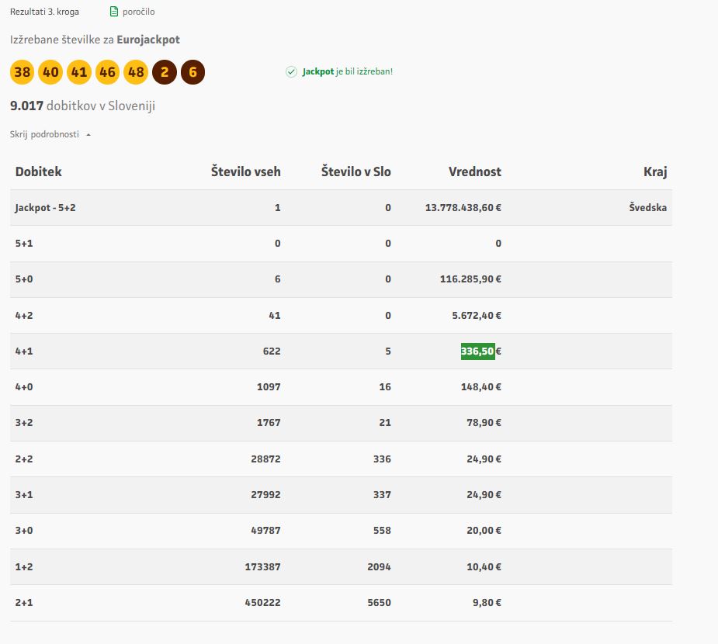This screenshot has height=644, width=718.
Task: Select the Jackpot - 5+2 row label
Action: click(x=45, y=208)
